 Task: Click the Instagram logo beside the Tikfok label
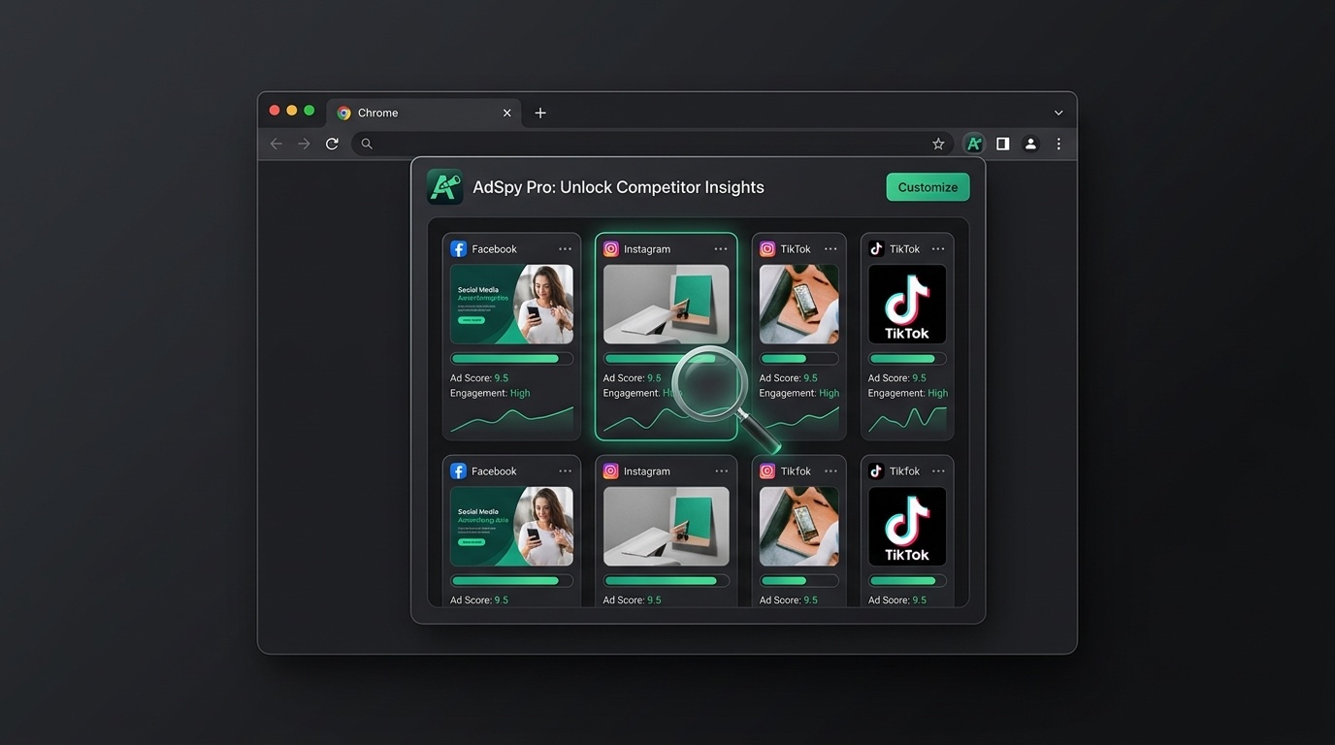tap(767, 471)
